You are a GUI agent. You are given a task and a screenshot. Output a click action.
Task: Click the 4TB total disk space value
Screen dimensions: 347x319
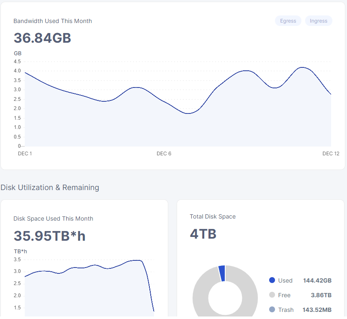pos(203,234)
